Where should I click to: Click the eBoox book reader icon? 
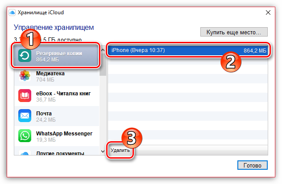[x=25, y=96]
